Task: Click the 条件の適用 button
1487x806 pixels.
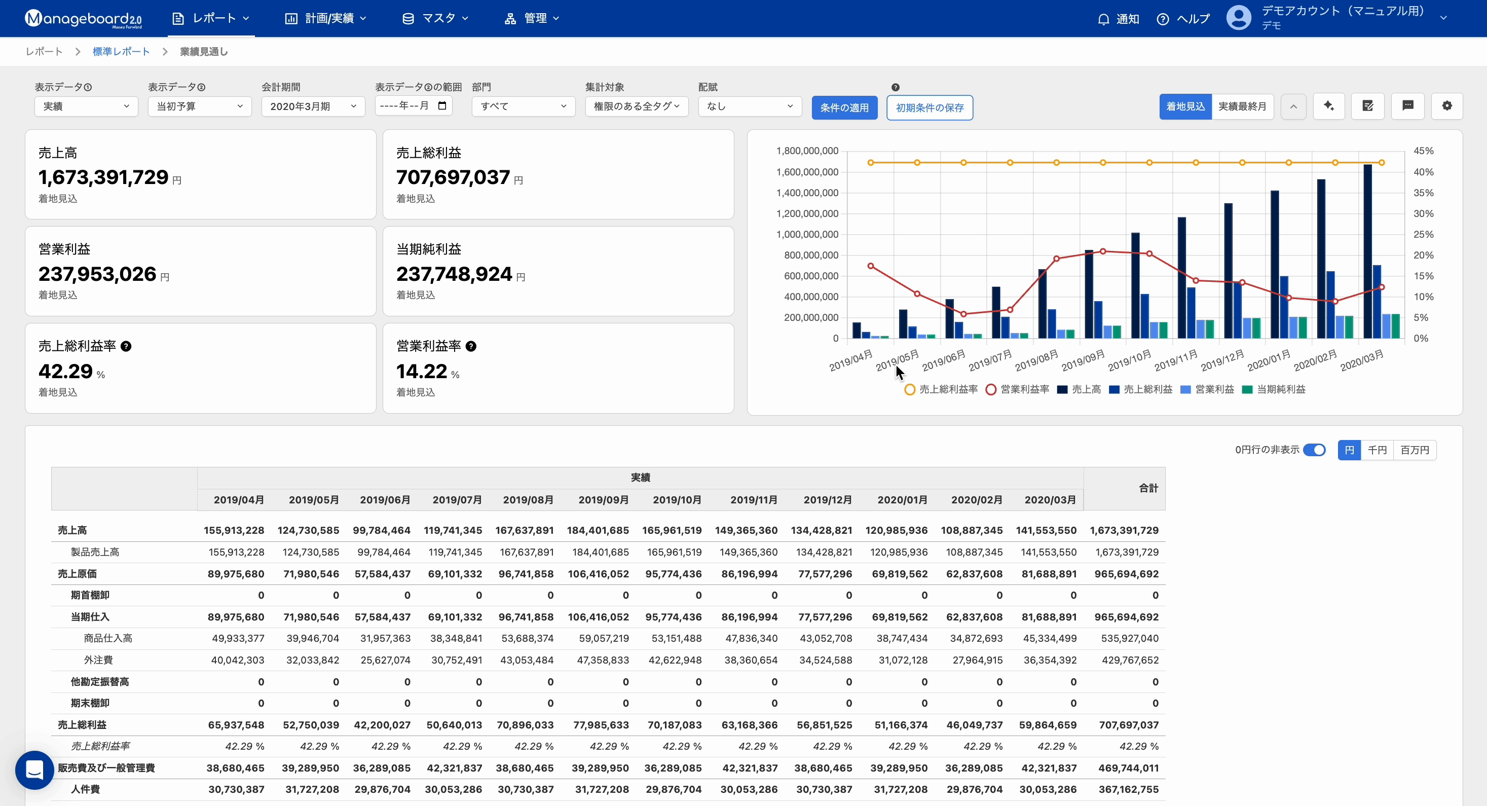Action: tap(844, 108)
